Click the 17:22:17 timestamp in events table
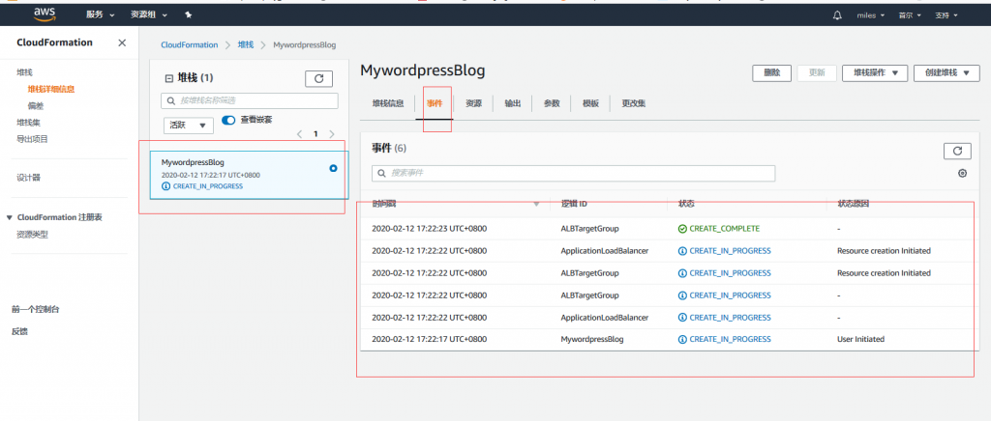 429,339
